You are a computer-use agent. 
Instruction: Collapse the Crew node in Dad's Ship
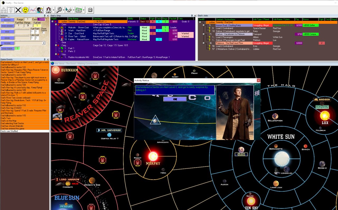pos(55,25)
